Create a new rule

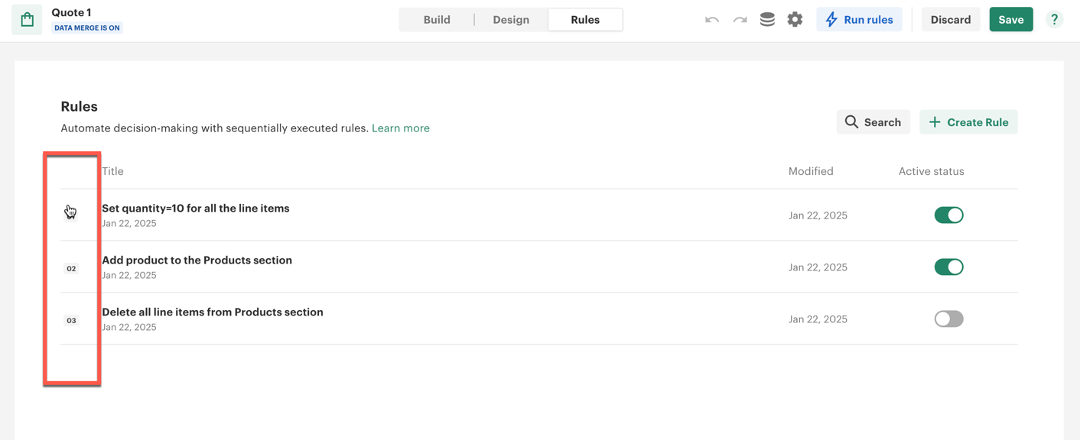[x=968, y=122]
